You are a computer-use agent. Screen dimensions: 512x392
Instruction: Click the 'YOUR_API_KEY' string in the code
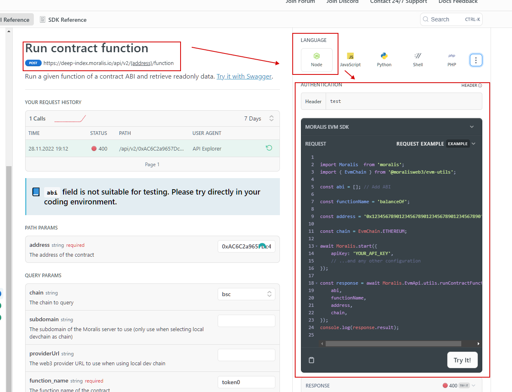pyautogui.click(x=371, y=253)
